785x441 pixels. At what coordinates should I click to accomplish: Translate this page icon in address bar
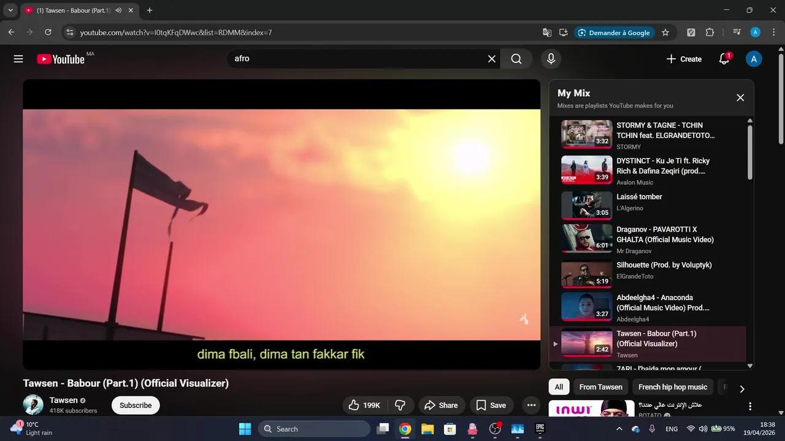(x=547, y=32)
